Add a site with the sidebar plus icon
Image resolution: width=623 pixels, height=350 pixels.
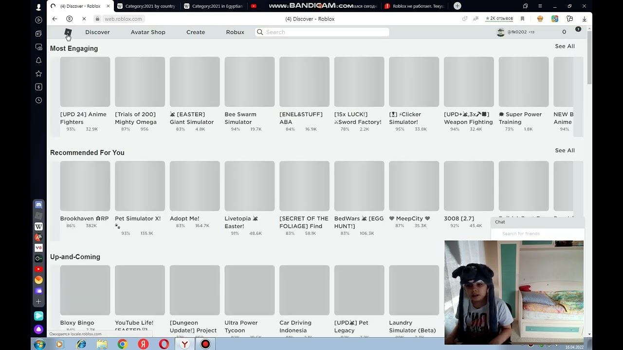[x=39, y=301]
